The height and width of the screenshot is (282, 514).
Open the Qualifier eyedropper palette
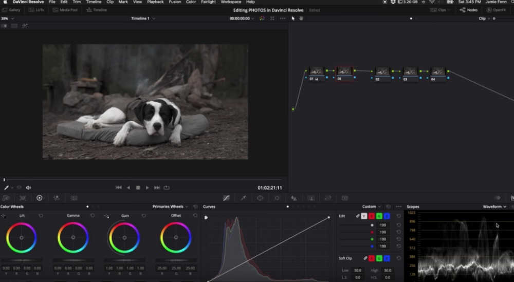tap(243, 198)
